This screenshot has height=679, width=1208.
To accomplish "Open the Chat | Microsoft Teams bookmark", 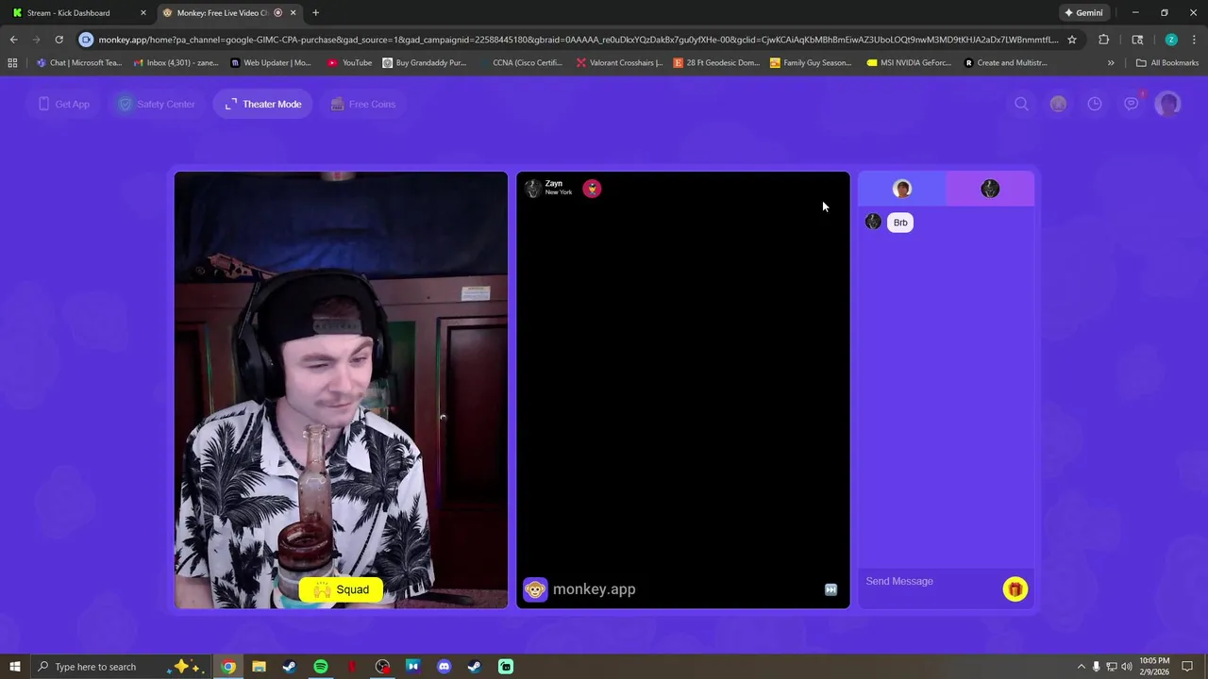I will coord(79,63).
